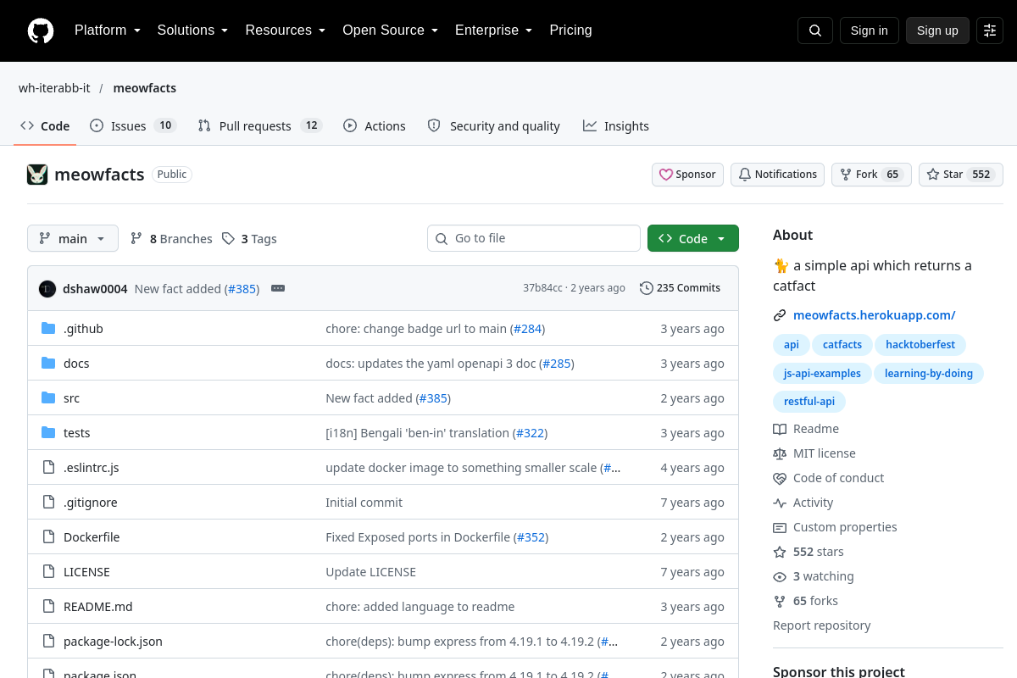Open the 235 Commits history link
This screenshot has height=678, width=1017.
[680, 288]
